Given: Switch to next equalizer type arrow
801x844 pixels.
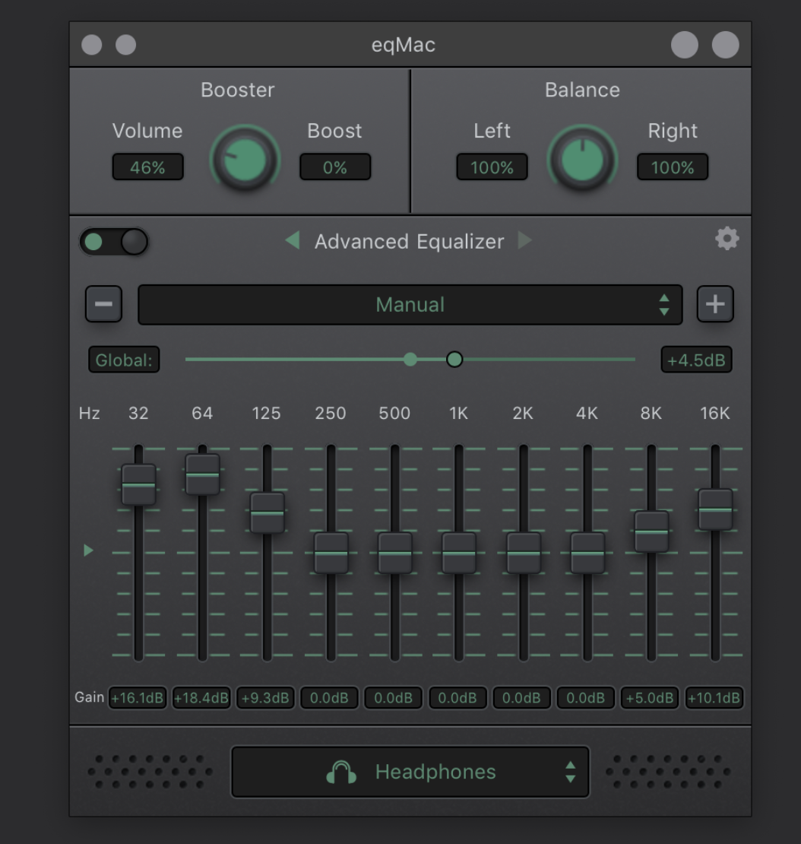Looking at the screenshot, I should coord(524,240).
